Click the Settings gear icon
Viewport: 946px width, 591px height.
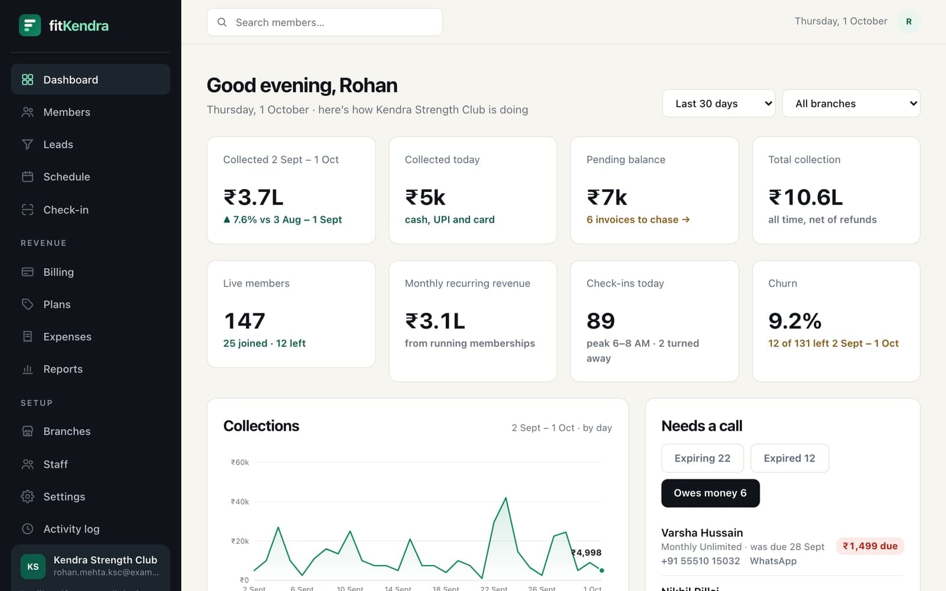coord(27,496)
